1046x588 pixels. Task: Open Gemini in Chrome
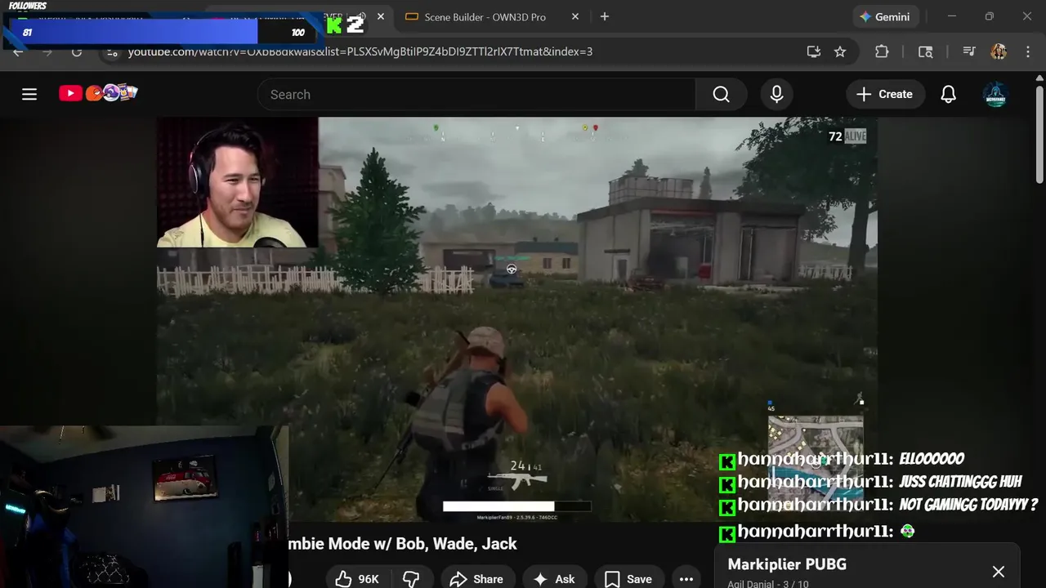885,16
